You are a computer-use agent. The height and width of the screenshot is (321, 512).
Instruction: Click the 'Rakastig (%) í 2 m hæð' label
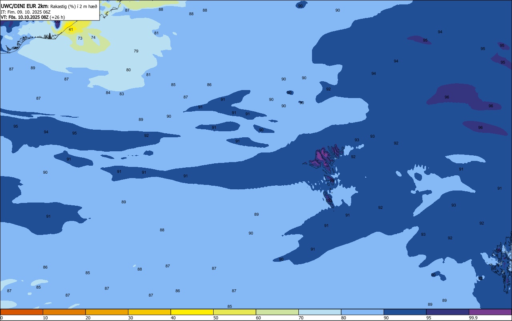pyautogui.click(x=74, y=6)
